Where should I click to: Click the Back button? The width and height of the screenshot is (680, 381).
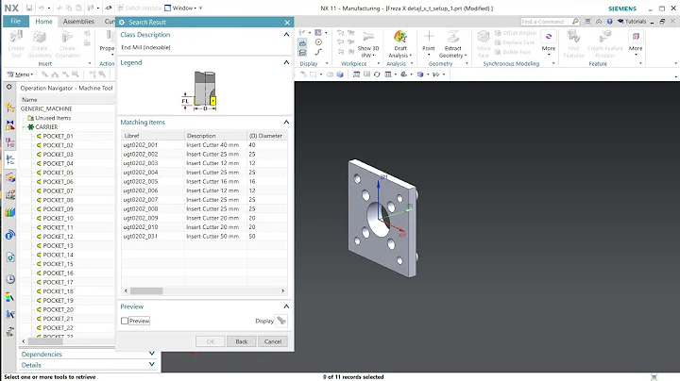(x=241, y=341)
